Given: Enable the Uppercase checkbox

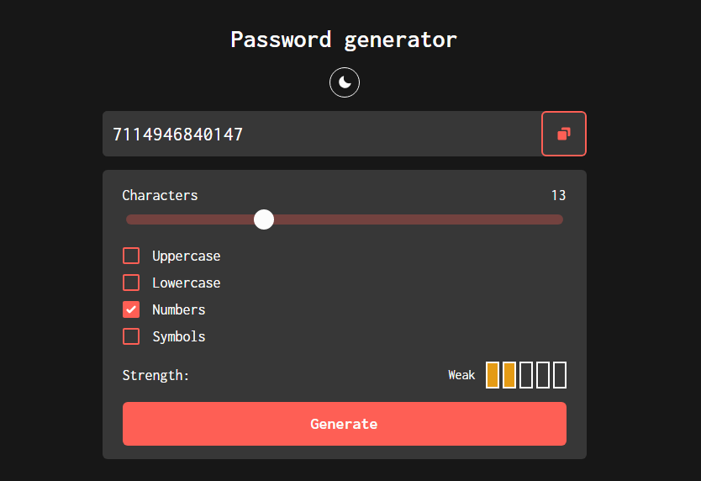Looking at the screenshot, I should (x=131, y=256).
